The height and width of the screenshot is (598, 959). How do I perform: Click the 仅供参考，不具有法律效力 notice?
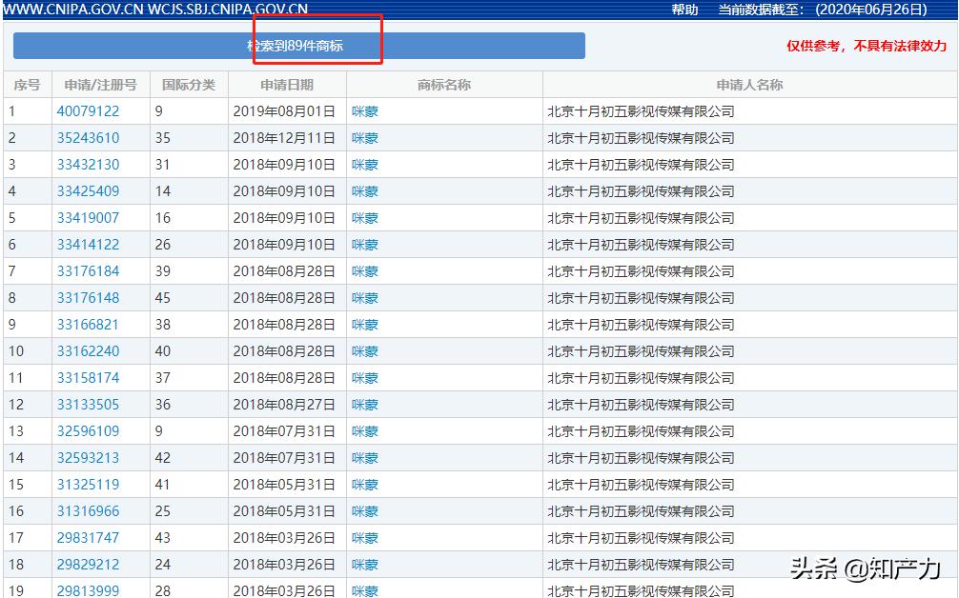click(x=866, y=46)
